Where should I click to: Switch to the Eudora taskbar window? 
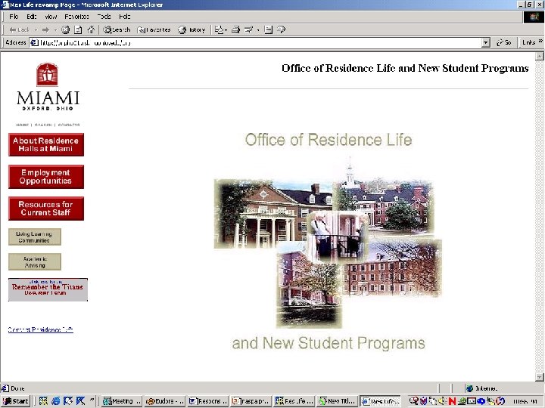(x=164, y=401)
